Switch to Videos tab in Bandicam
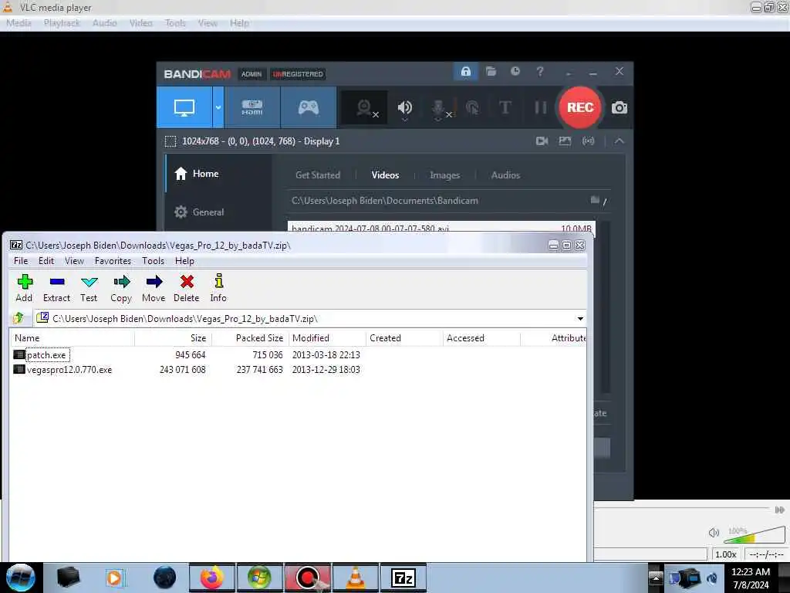The width and height of the screenshot is (790, 593). 386,175
